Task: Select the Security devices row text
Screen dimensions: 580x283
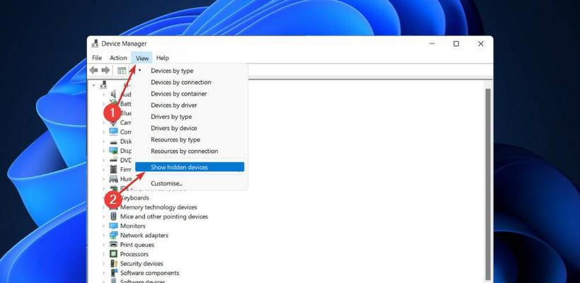Action: click(x=141, y=263)
